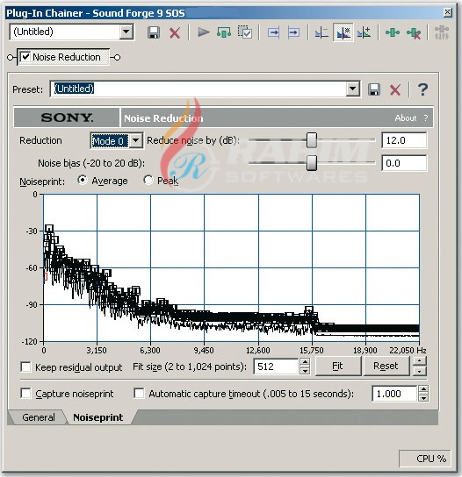Image resolution: width=462 pixels, height=477 pixels.
Task: Toggle the Bypass headphone icon
Action: 224,32
